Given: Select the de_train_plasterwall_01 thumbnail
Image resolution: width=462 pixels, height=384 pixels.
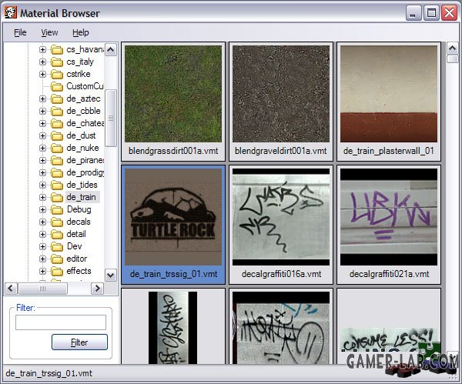Looking at the screenshot, I should coord(389,94).
